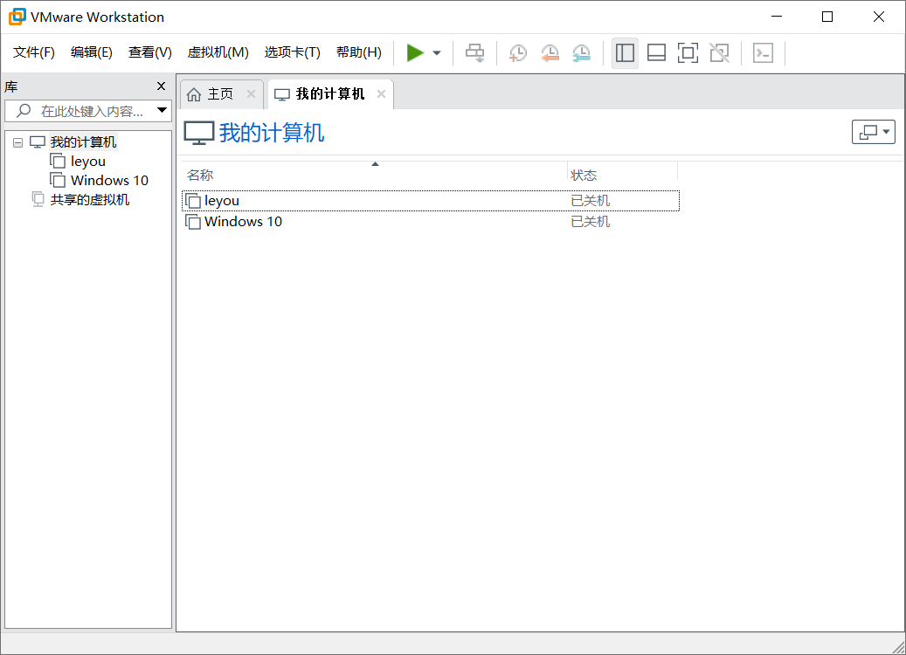906x655 pixels.
Task: Close the 我的计算机 tab
Action: 381,93
